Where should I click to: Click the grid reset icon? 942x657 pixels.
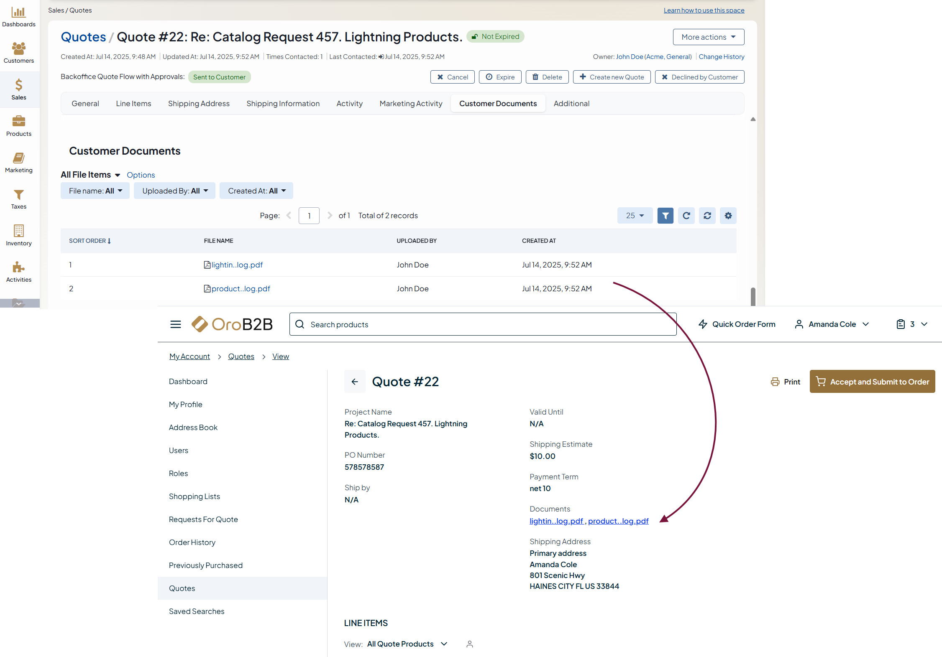pos(707,216)
